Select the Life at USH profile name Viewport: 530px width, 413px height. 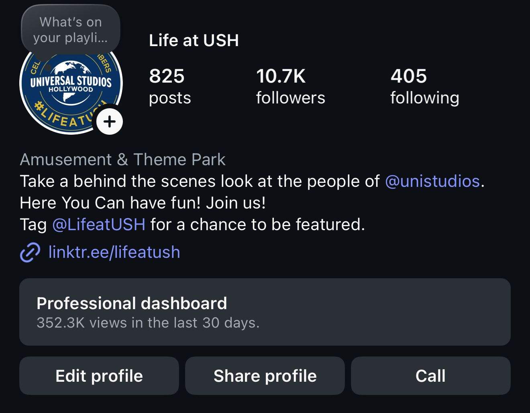(x=194, y=40)
